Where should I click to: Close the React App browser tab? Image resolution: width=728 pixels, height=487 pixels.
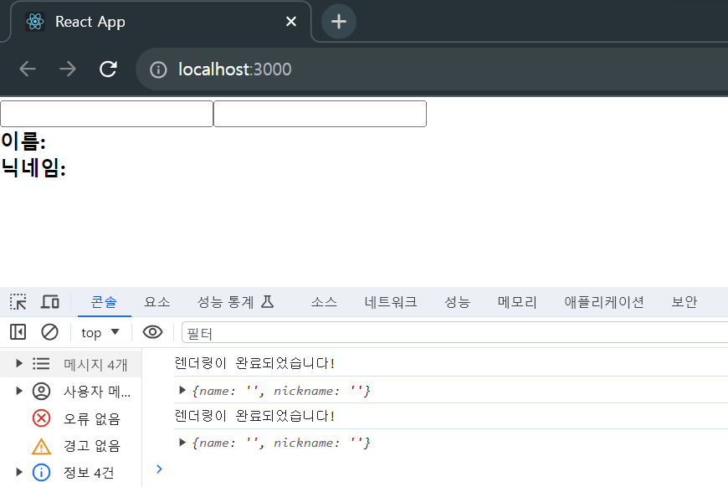click(291, 22)
